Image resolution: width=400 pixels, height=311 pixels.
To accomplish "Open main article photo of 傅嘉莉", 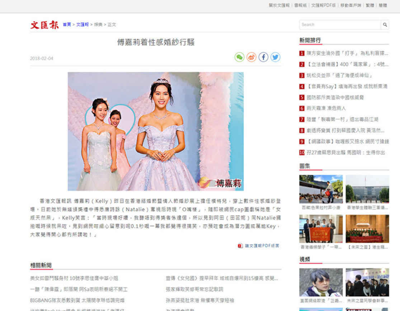I will tap(155, 131).
